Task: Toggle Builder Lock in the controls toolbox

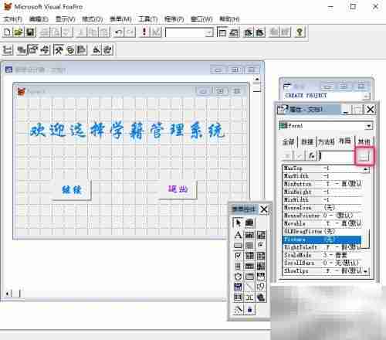Action: 238,309
